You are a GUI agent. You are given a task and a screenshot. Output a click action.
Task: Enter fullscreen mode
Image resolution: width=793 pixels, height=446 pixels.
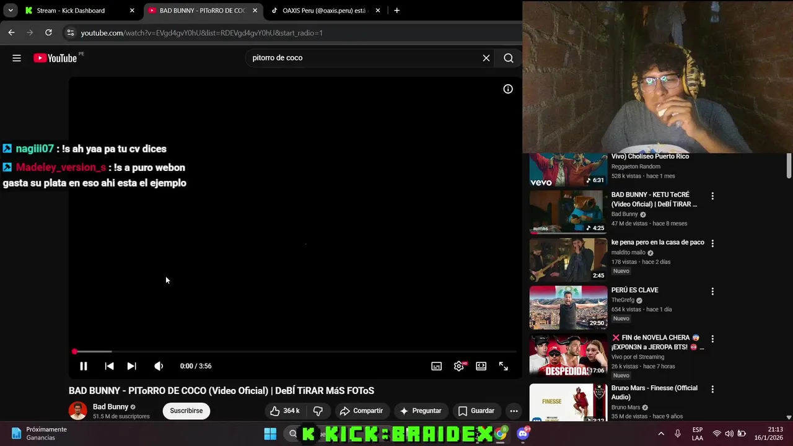[x=504, y=366]
